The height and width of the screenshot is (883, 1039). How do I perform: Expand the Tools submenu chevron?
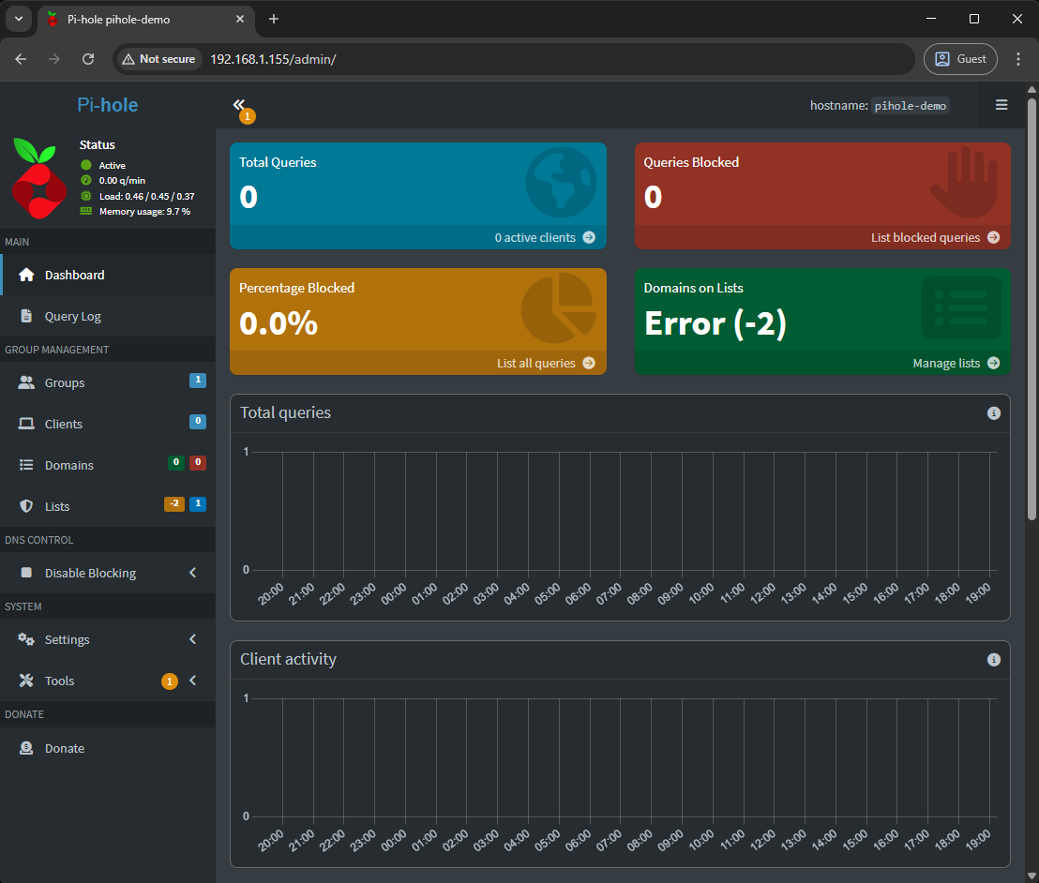click(192, 681)
